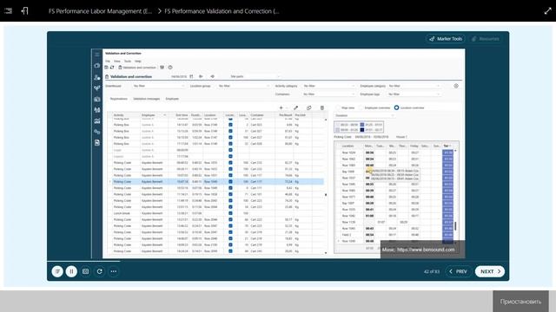Open the Duration dropdown
The width and height of the screenshot is (556, 312).
click(x=364, y=115)
